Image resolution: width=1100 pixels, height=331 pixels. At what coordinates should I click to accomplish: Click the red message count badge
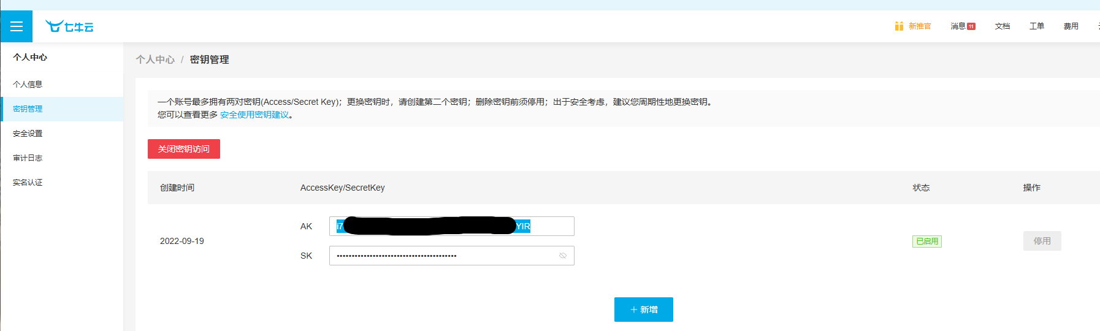pos(971,26)
